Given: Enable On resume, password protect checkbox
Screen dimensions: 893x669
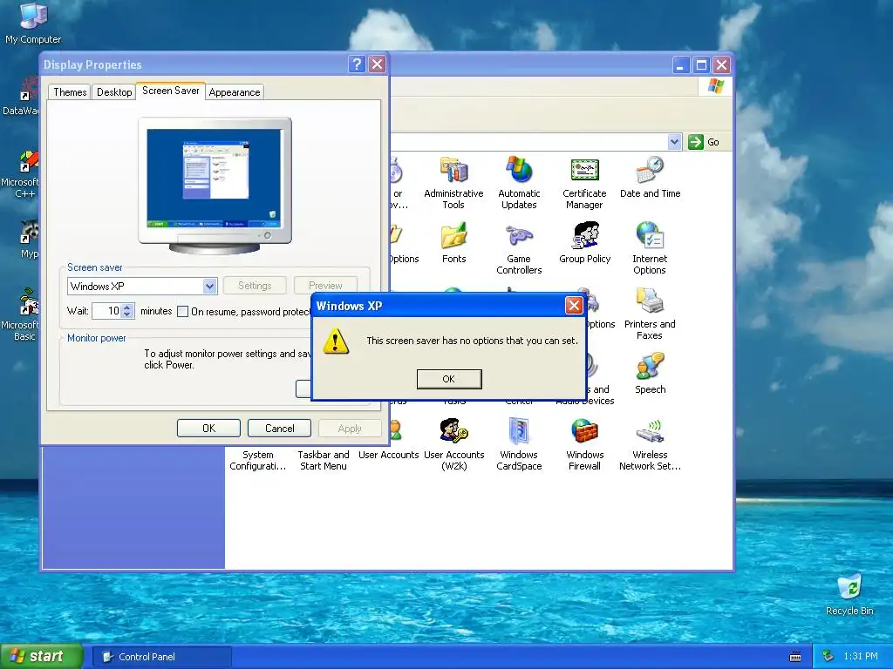Looking at the screenshot, I should [x=182, y=311].
